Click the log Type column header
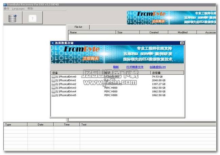This screenshot has width=220, height=155. (15, 125)
